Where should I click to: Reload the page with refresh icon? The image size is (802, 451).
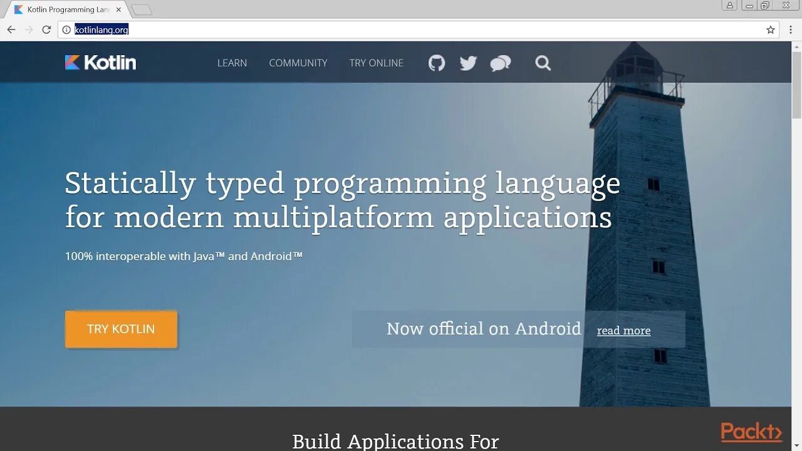click(x=46, y=29)
